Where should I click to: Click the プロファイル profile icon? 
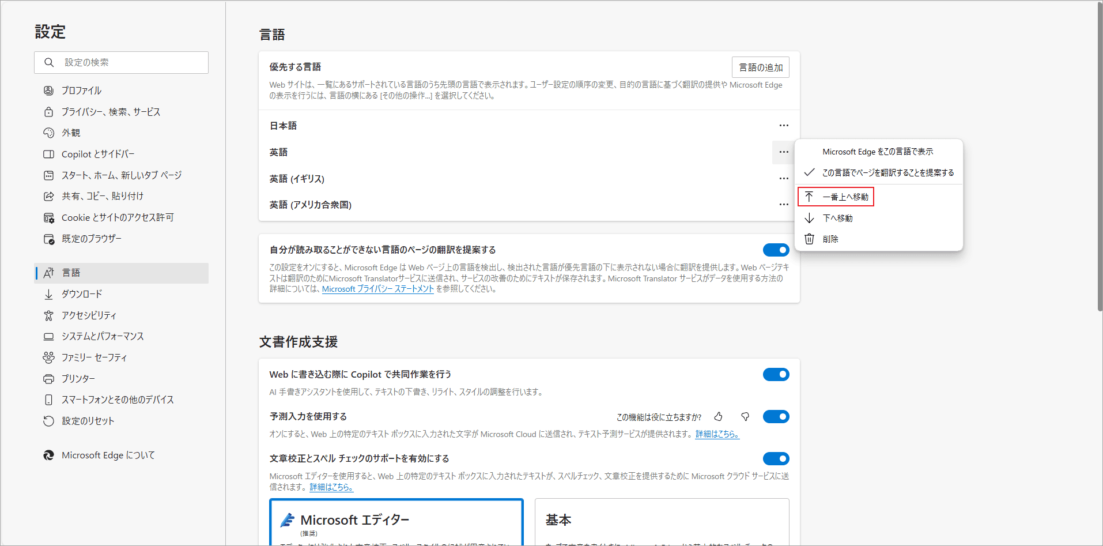(49, 91)
